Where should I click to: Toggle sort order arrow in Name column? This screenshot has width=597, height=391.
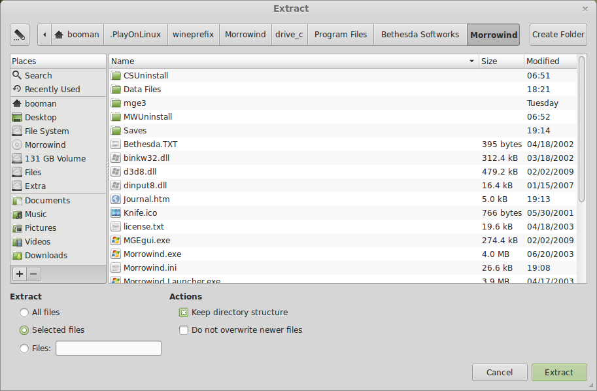pos(471,61)
